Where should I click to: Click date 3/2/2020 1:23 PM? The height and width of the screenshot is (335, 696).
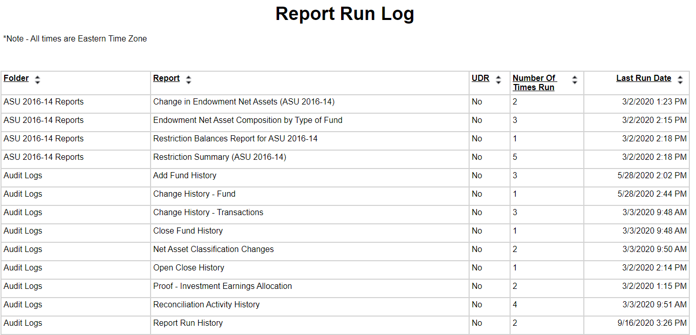(x=655, y=102)
